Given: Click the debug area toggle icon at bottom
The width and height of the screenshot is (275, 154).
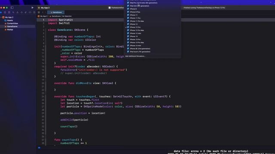Looking at the screenshot, I should point(39,148).
